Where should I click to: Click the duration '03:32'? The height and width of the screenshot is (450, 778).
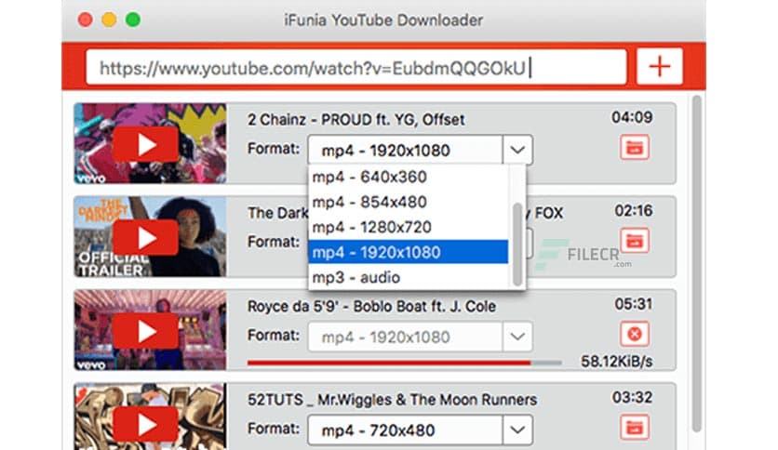coord(632,397)
